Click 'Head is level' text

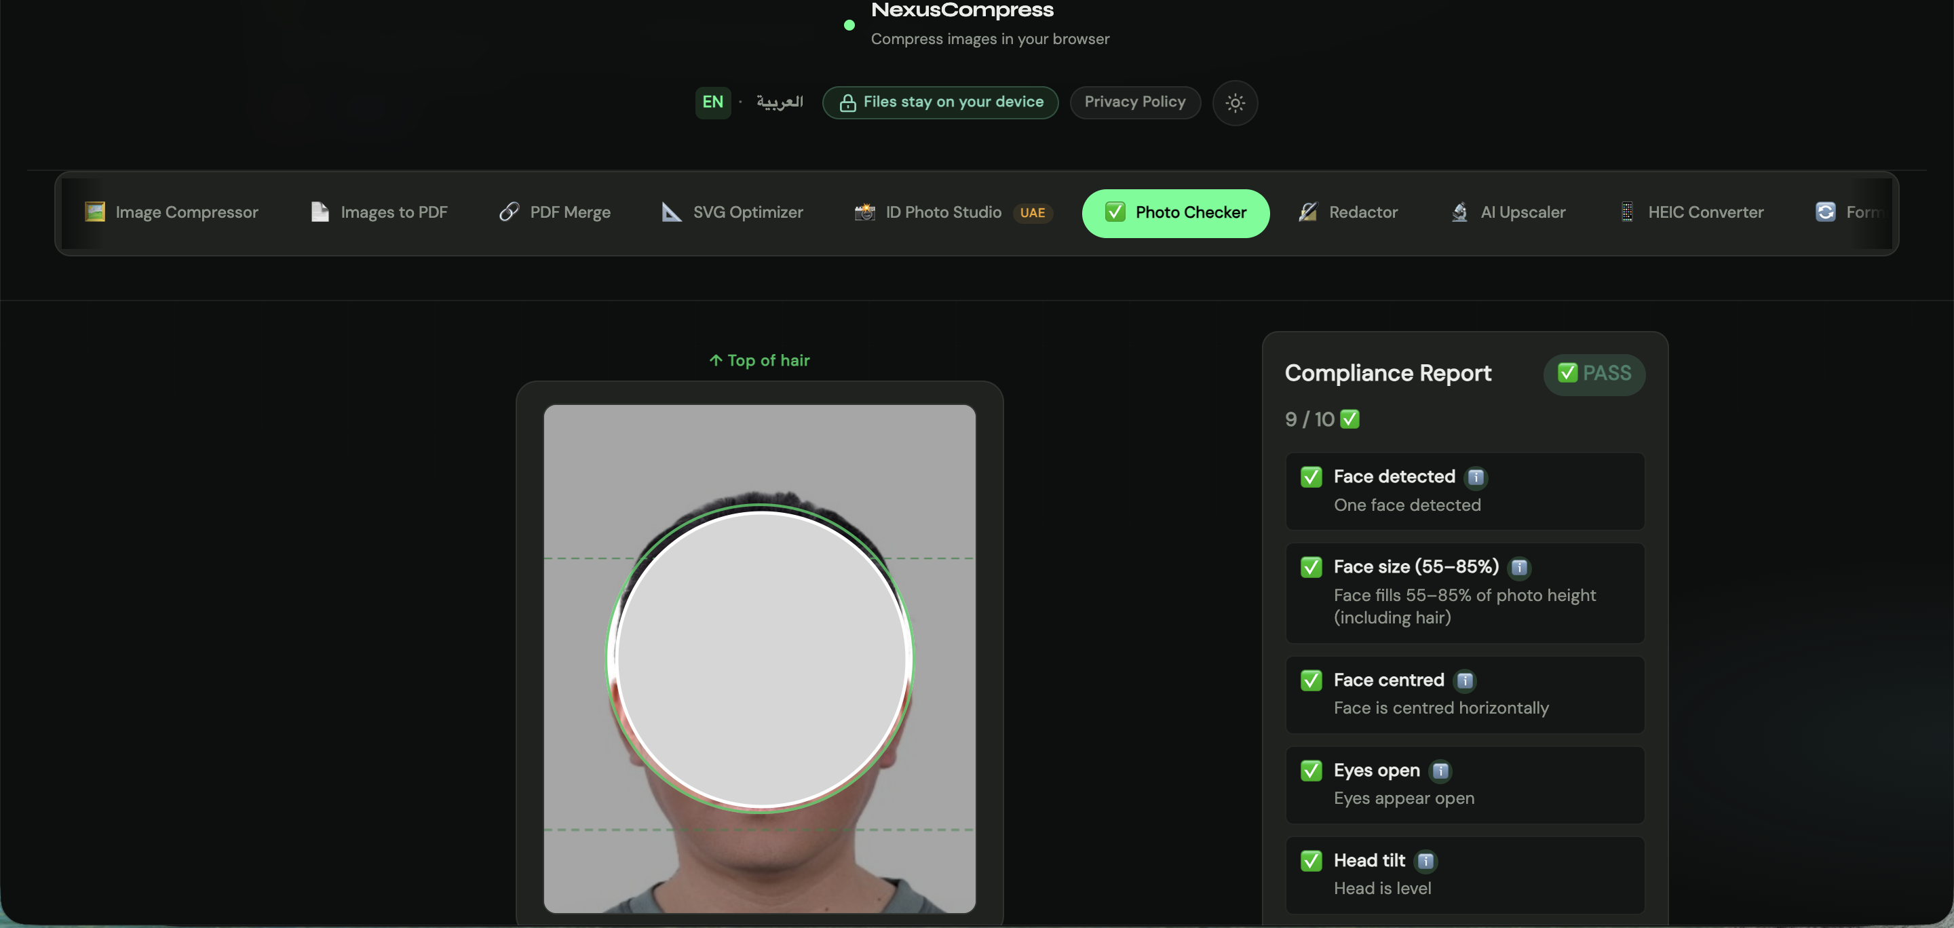1382,889
